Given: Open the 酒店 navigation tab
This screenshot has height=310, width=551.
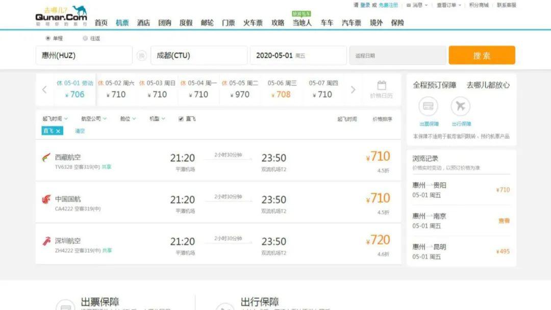Looking at the screenshot, I should 143,23.
